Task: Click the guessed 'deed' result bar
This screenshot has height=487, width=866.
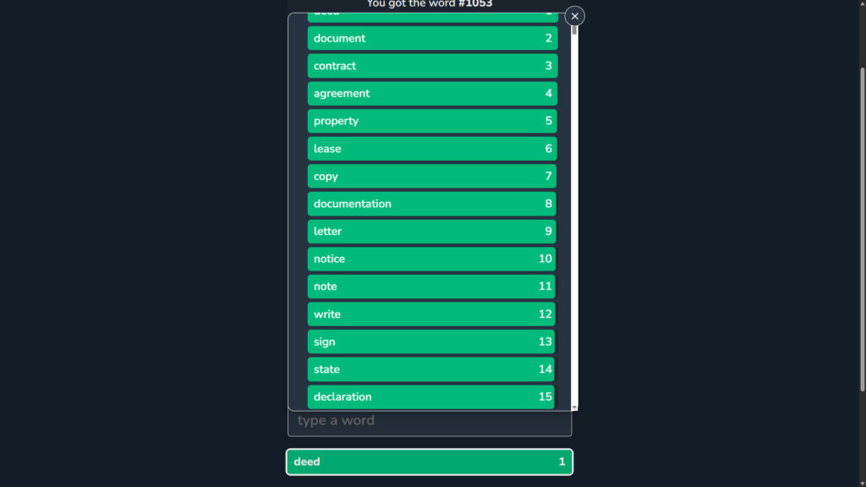Action: [430, 462]
